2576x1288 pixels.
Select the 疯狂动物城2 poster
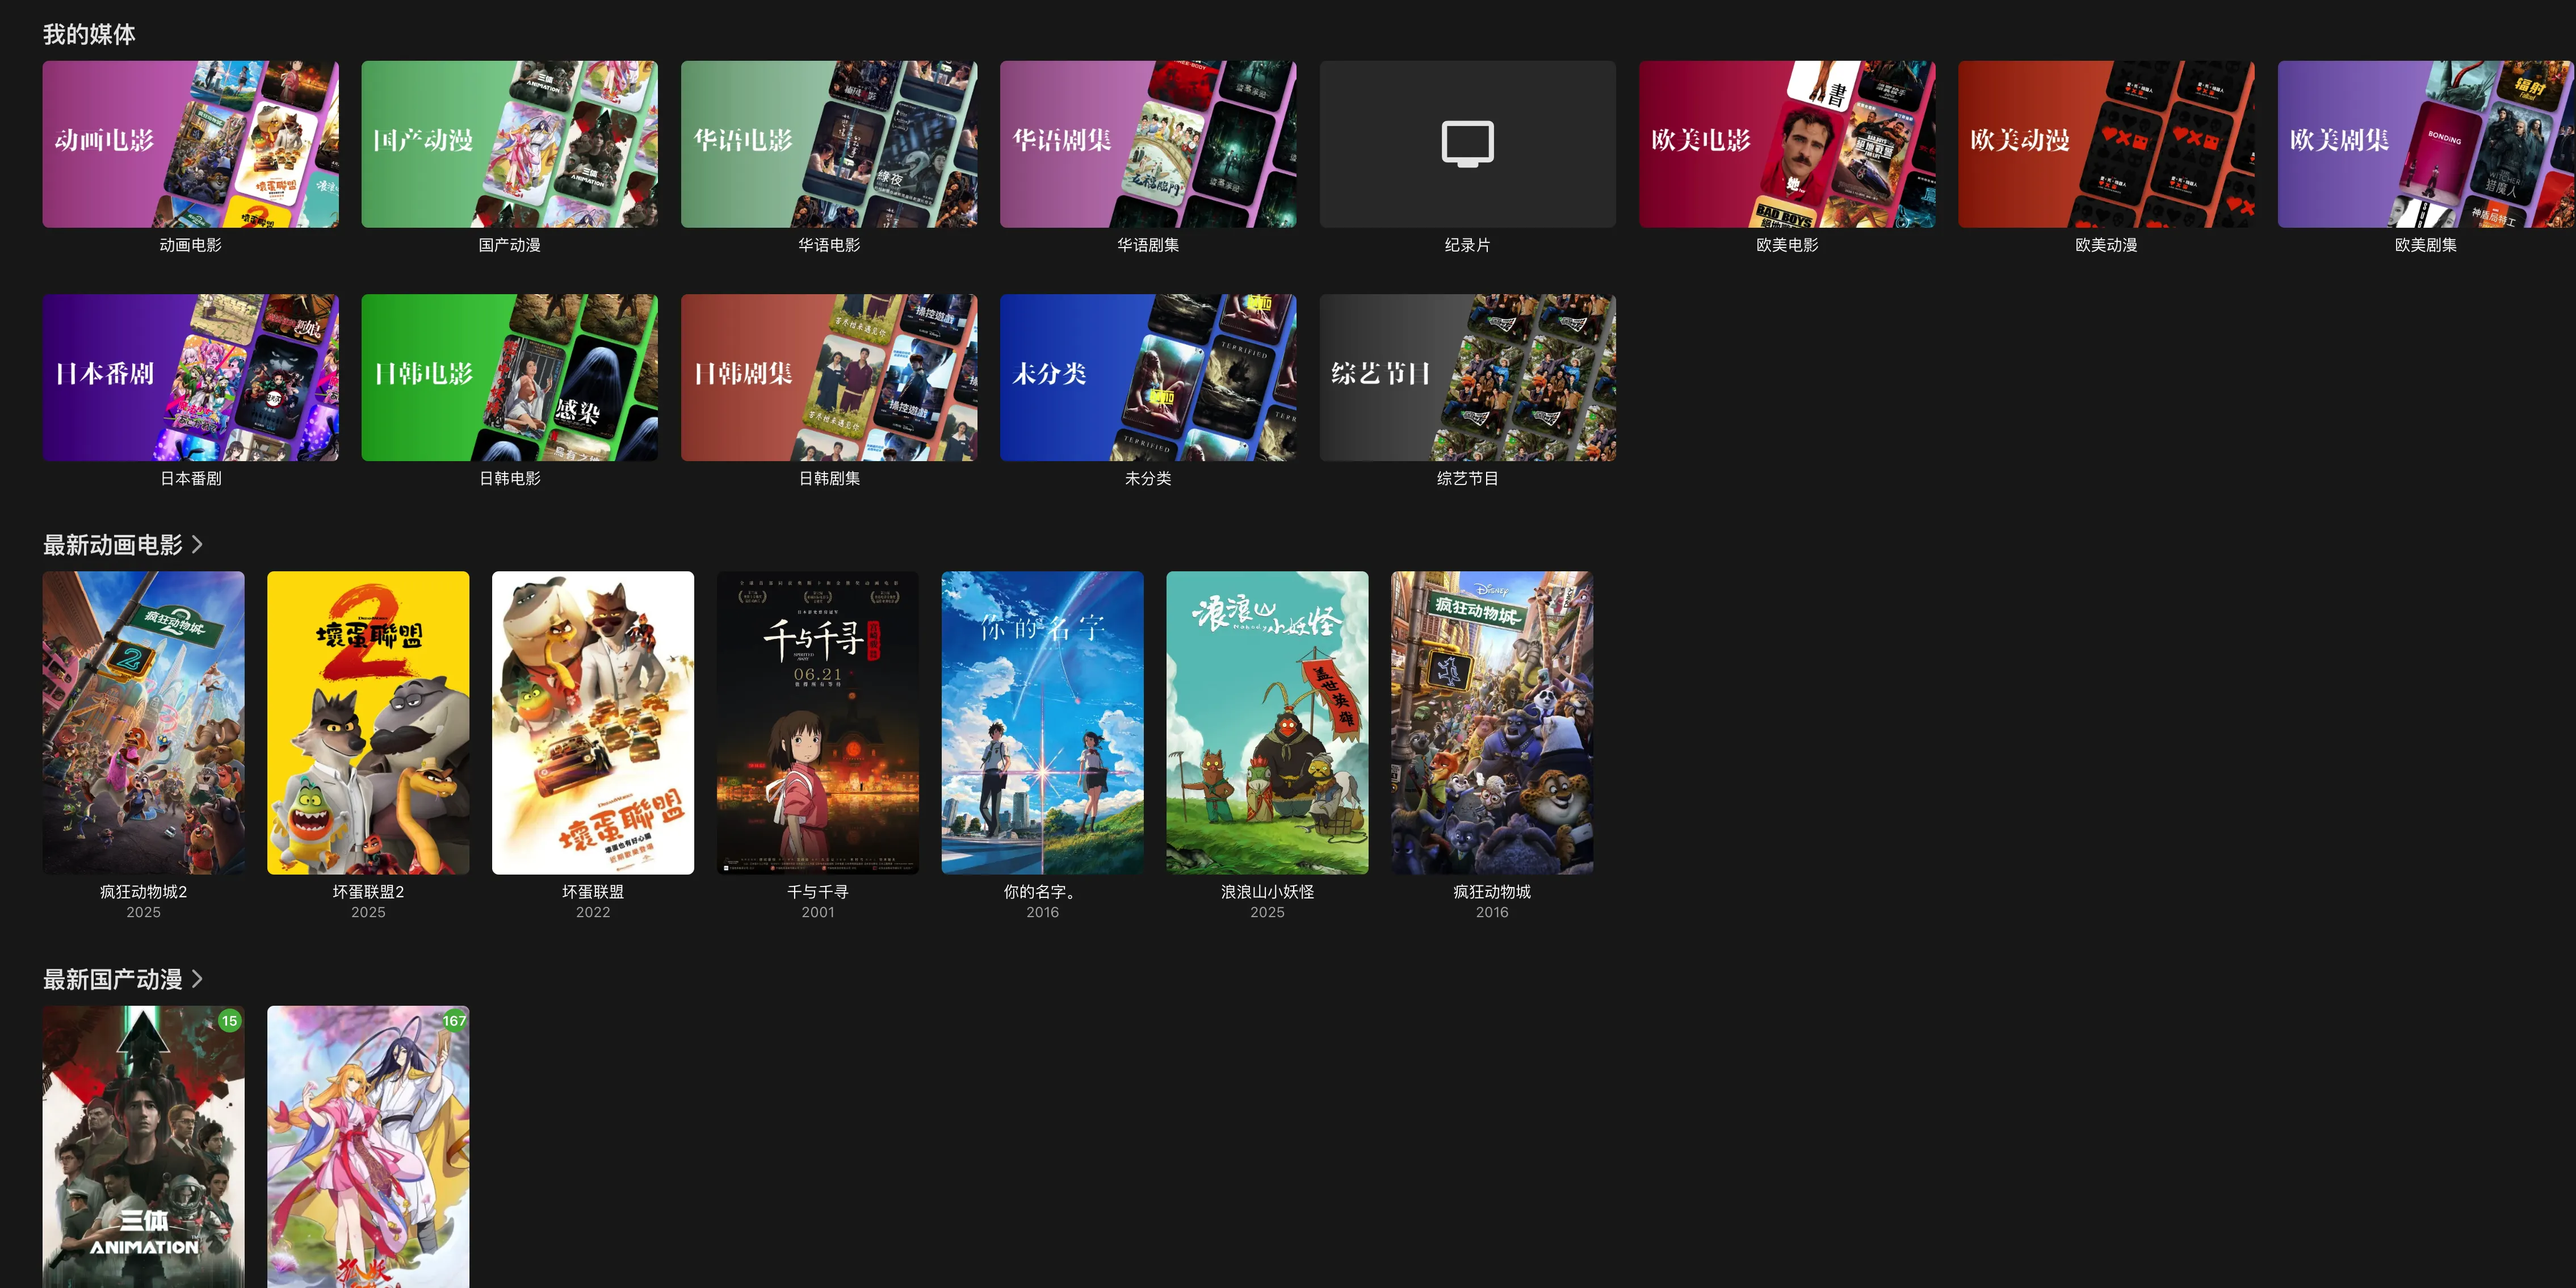[x=143, y=722]
